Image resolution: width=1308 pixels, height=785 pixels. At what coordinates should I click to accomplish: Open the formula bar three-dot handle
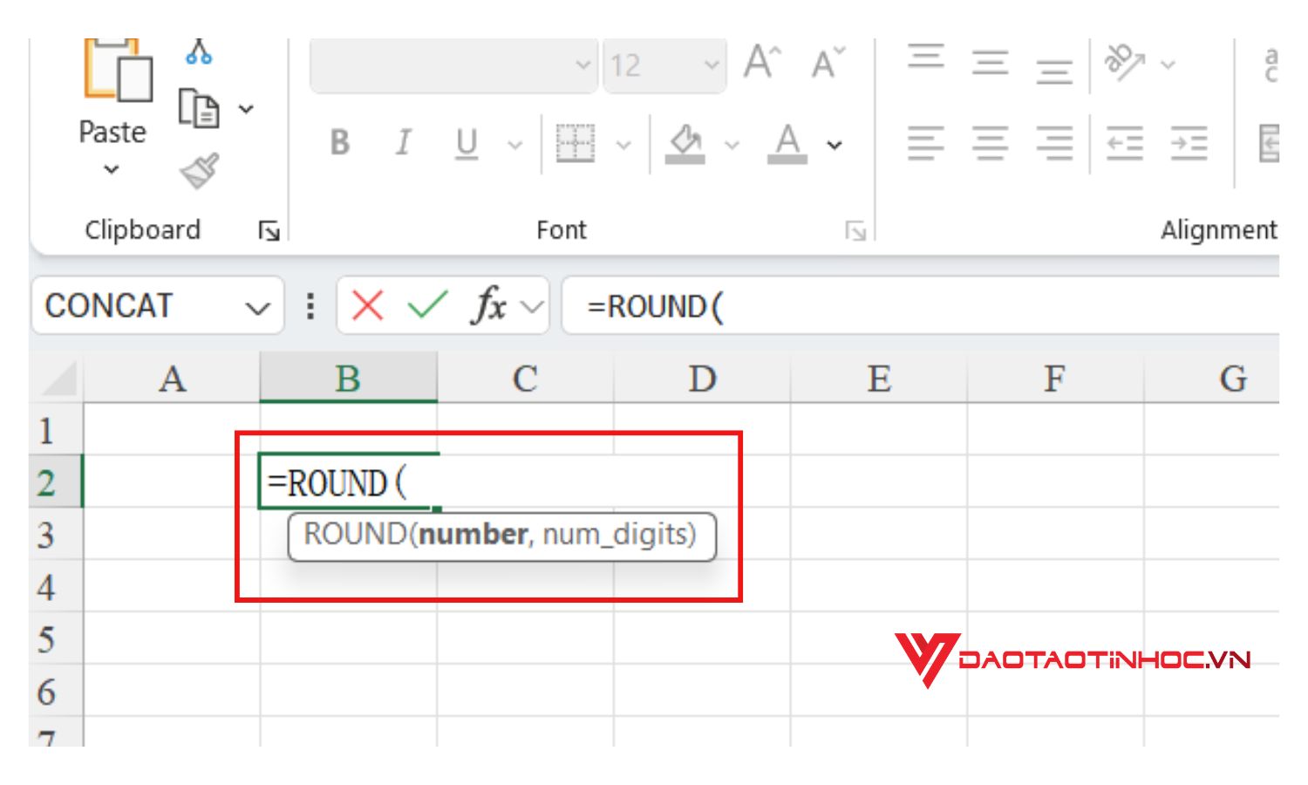pos(310,306)
